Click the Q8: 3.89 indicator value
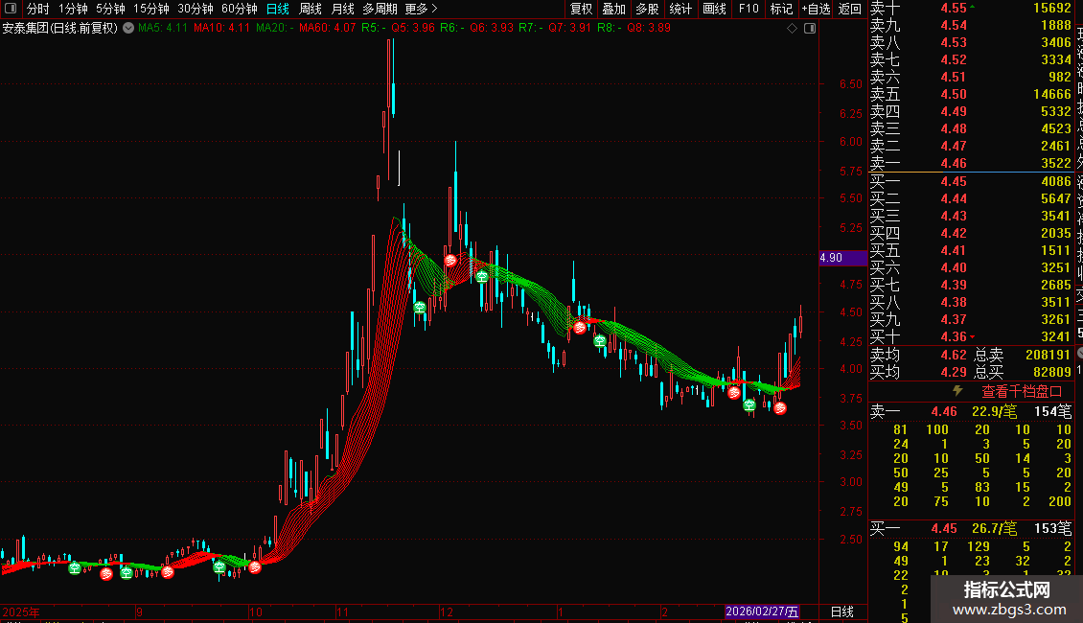This screenshot has height=623, width=1083. pos(649,29)
